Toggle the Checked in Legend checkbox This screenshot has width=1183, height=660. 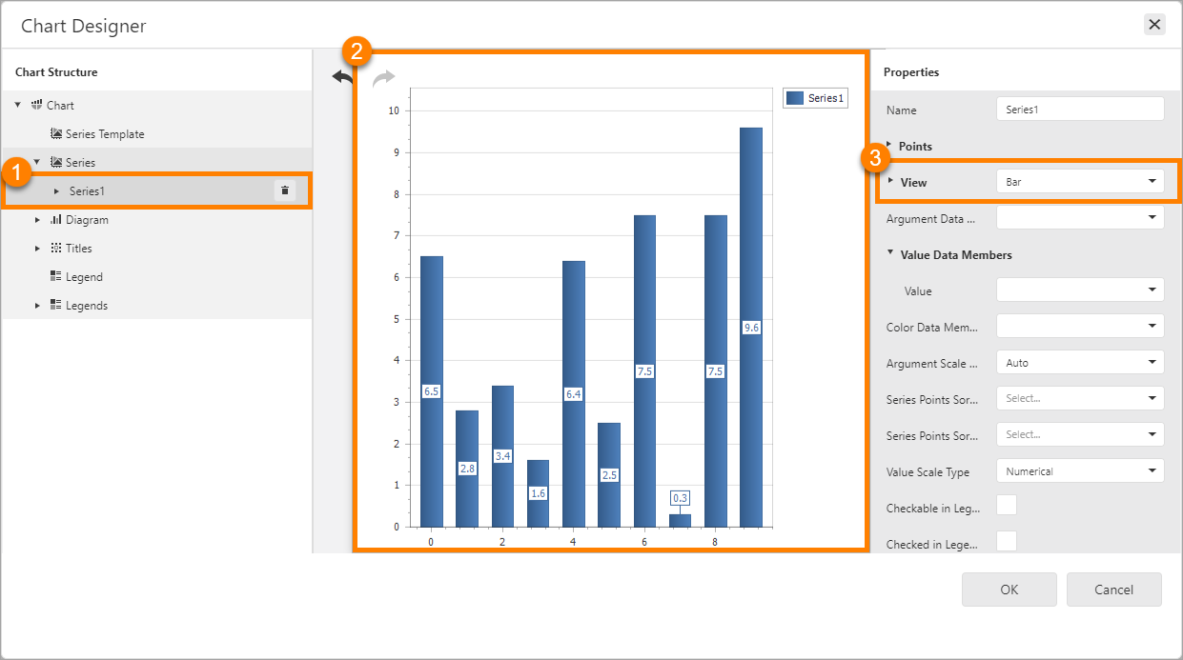1006,542
